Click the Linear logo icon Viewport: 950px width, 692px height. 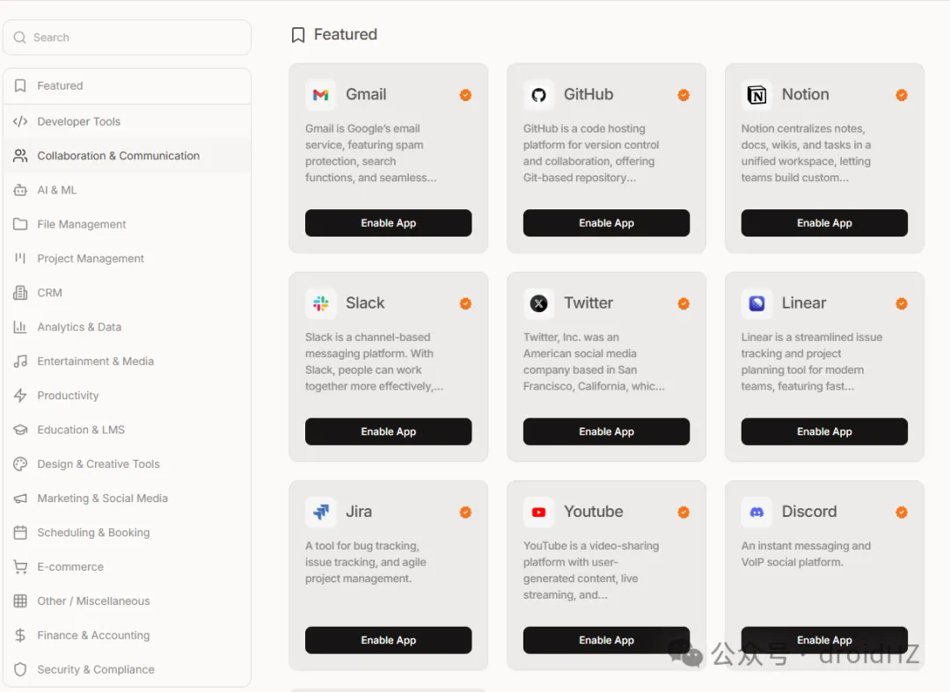pos(756,303)
